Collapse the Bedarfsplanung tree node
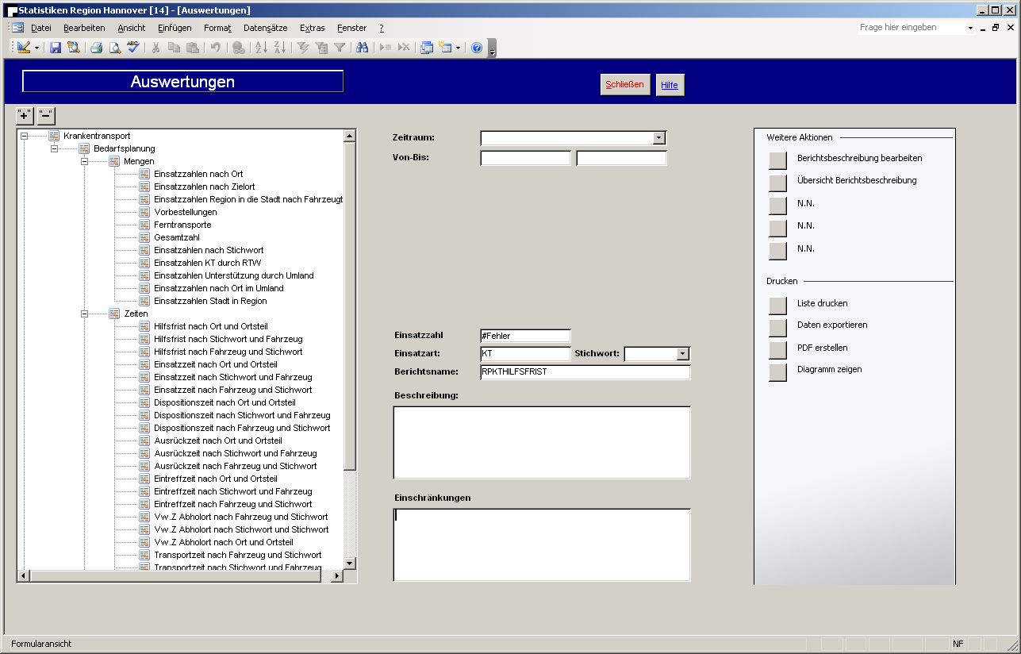The width and height of the screenshot is (1021, 654). point(54,149)
